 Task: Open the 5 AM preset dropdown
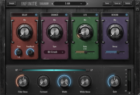70,4
